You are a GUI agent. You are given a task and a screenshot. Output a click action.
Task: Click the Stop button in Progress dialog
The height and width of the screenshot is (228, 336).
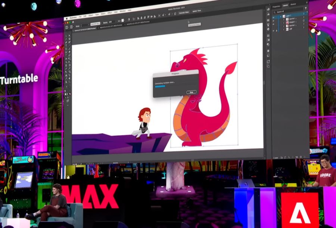[x=192, y=92]
